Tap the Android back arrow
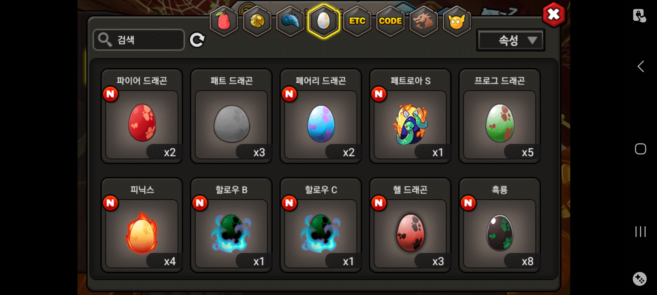This screenshot has height=295, width=657. point(641,66)
